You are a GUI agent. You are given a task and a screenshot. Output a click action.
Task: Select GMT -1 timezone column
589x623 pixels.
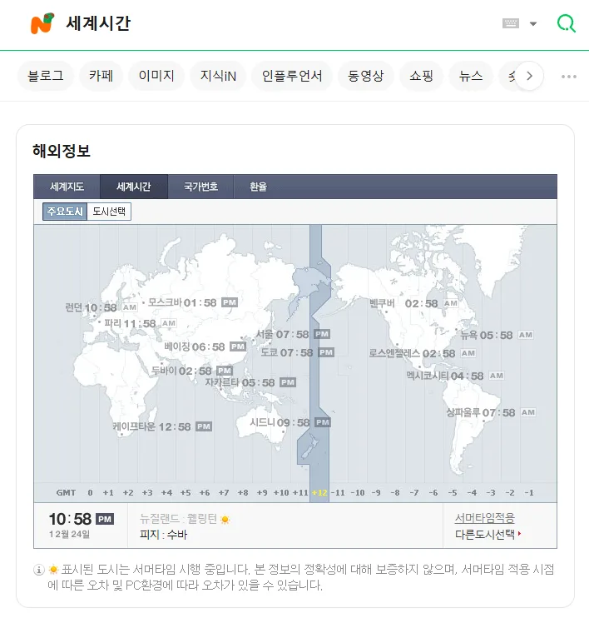(x=529, y=493)
